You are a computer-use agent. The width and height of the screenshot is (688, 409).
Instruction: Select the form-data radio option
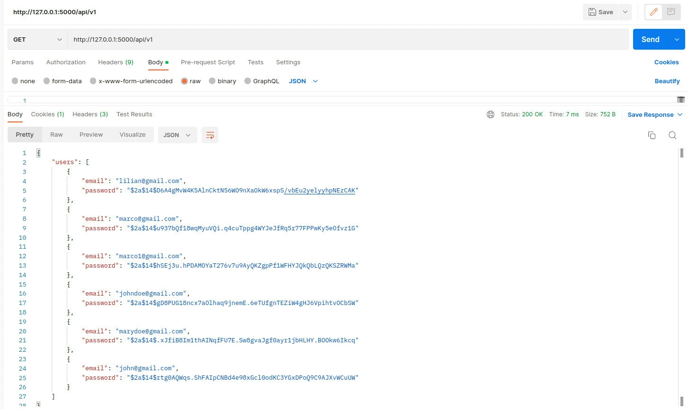click(x=46, y=81)
